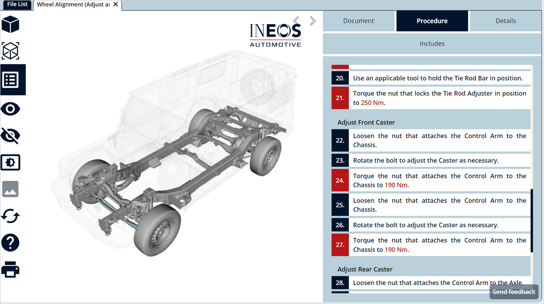Select the Procedure tab

point(432,21)
